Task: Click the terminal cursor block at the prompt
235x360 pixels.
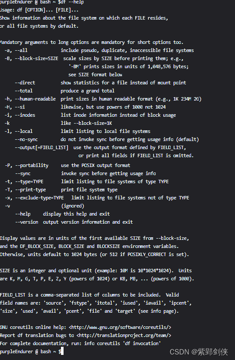Action: point(62,351)
